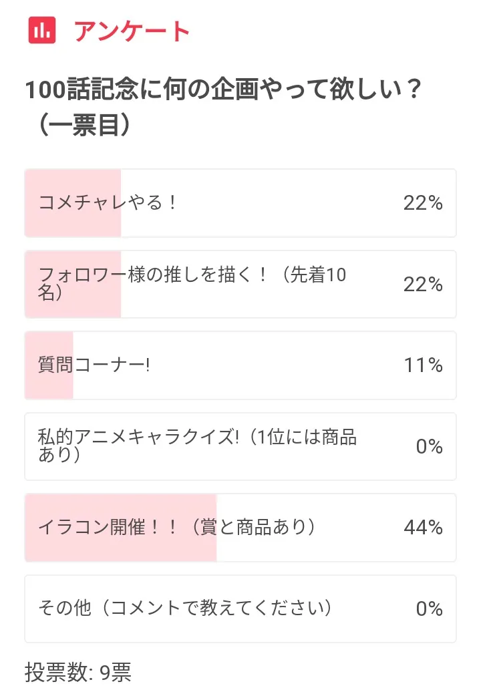
Task: Click the 0% result for 私的アニメキャラクイズ
Action: click(x=429, y=446)
